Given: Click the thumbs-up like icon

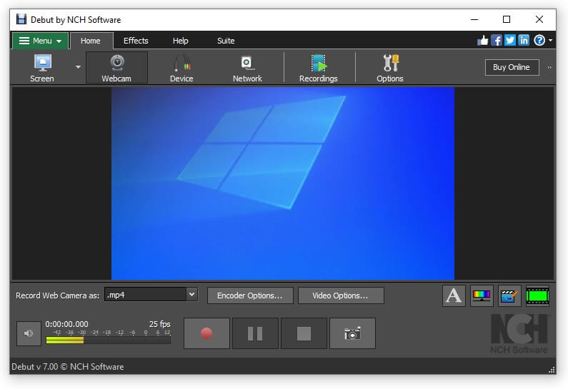Looking at the screenshot, I should [483, 40].
